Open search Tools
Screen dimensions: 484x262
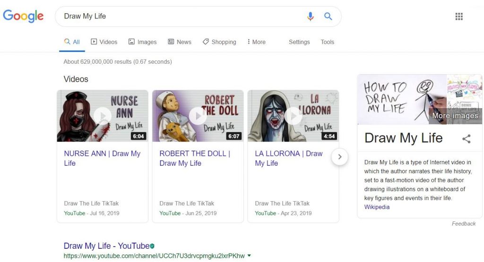coord(327,42)
